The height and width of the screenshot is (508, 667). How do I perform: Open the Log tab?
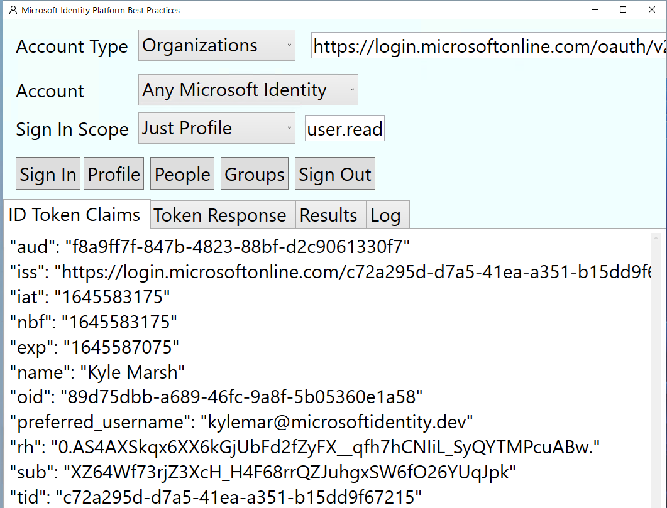pyautogui.click(x=388, y=215)
